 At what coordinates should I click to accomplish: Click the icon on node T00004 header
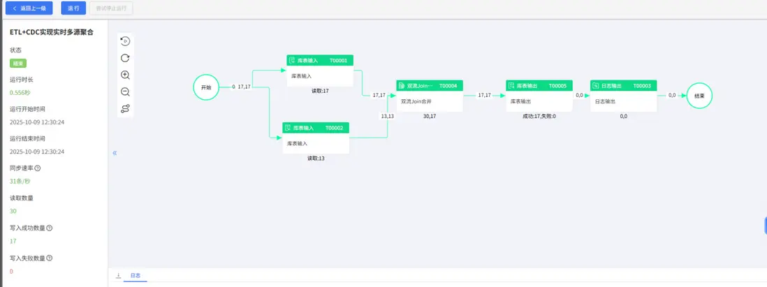coord(402,86)
